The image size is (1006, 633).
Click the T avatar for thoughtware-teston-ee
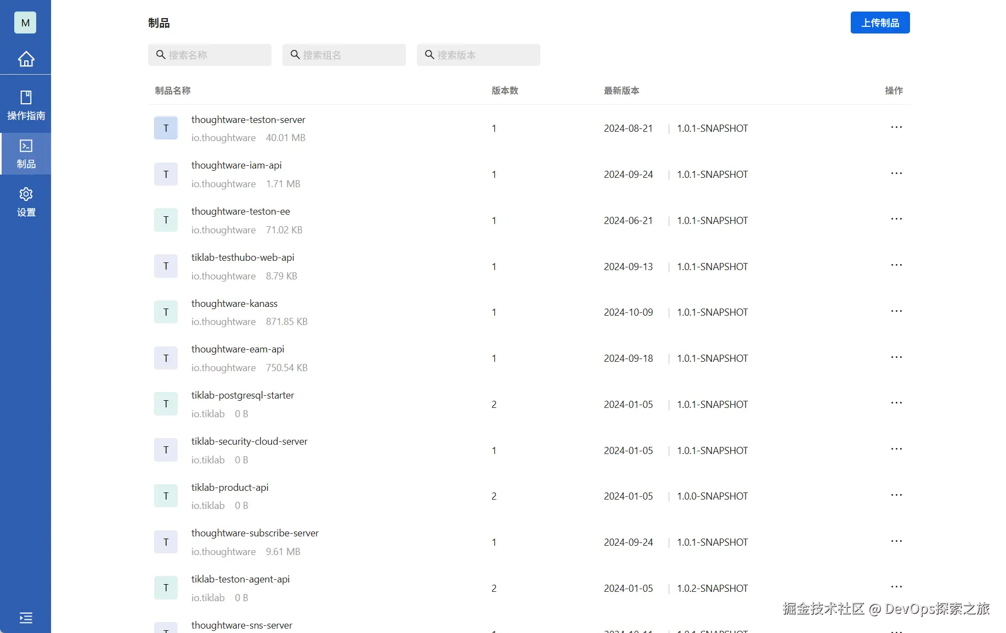pos(166,220)
